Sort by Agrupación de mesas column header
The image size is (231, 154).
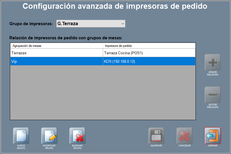[56, 45]
